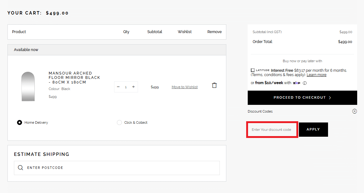Viewport: 364px width, 193px height.
Task: Click the Subtotal (incl GST) label
Action: (x=267, y=32)
